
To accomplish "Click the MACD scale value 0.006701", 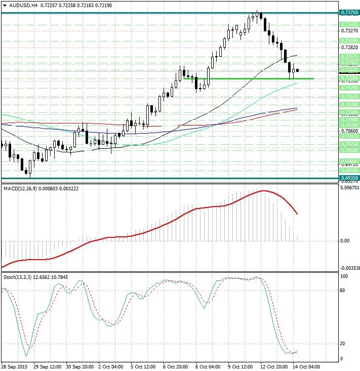I will (x=350, y=188).
